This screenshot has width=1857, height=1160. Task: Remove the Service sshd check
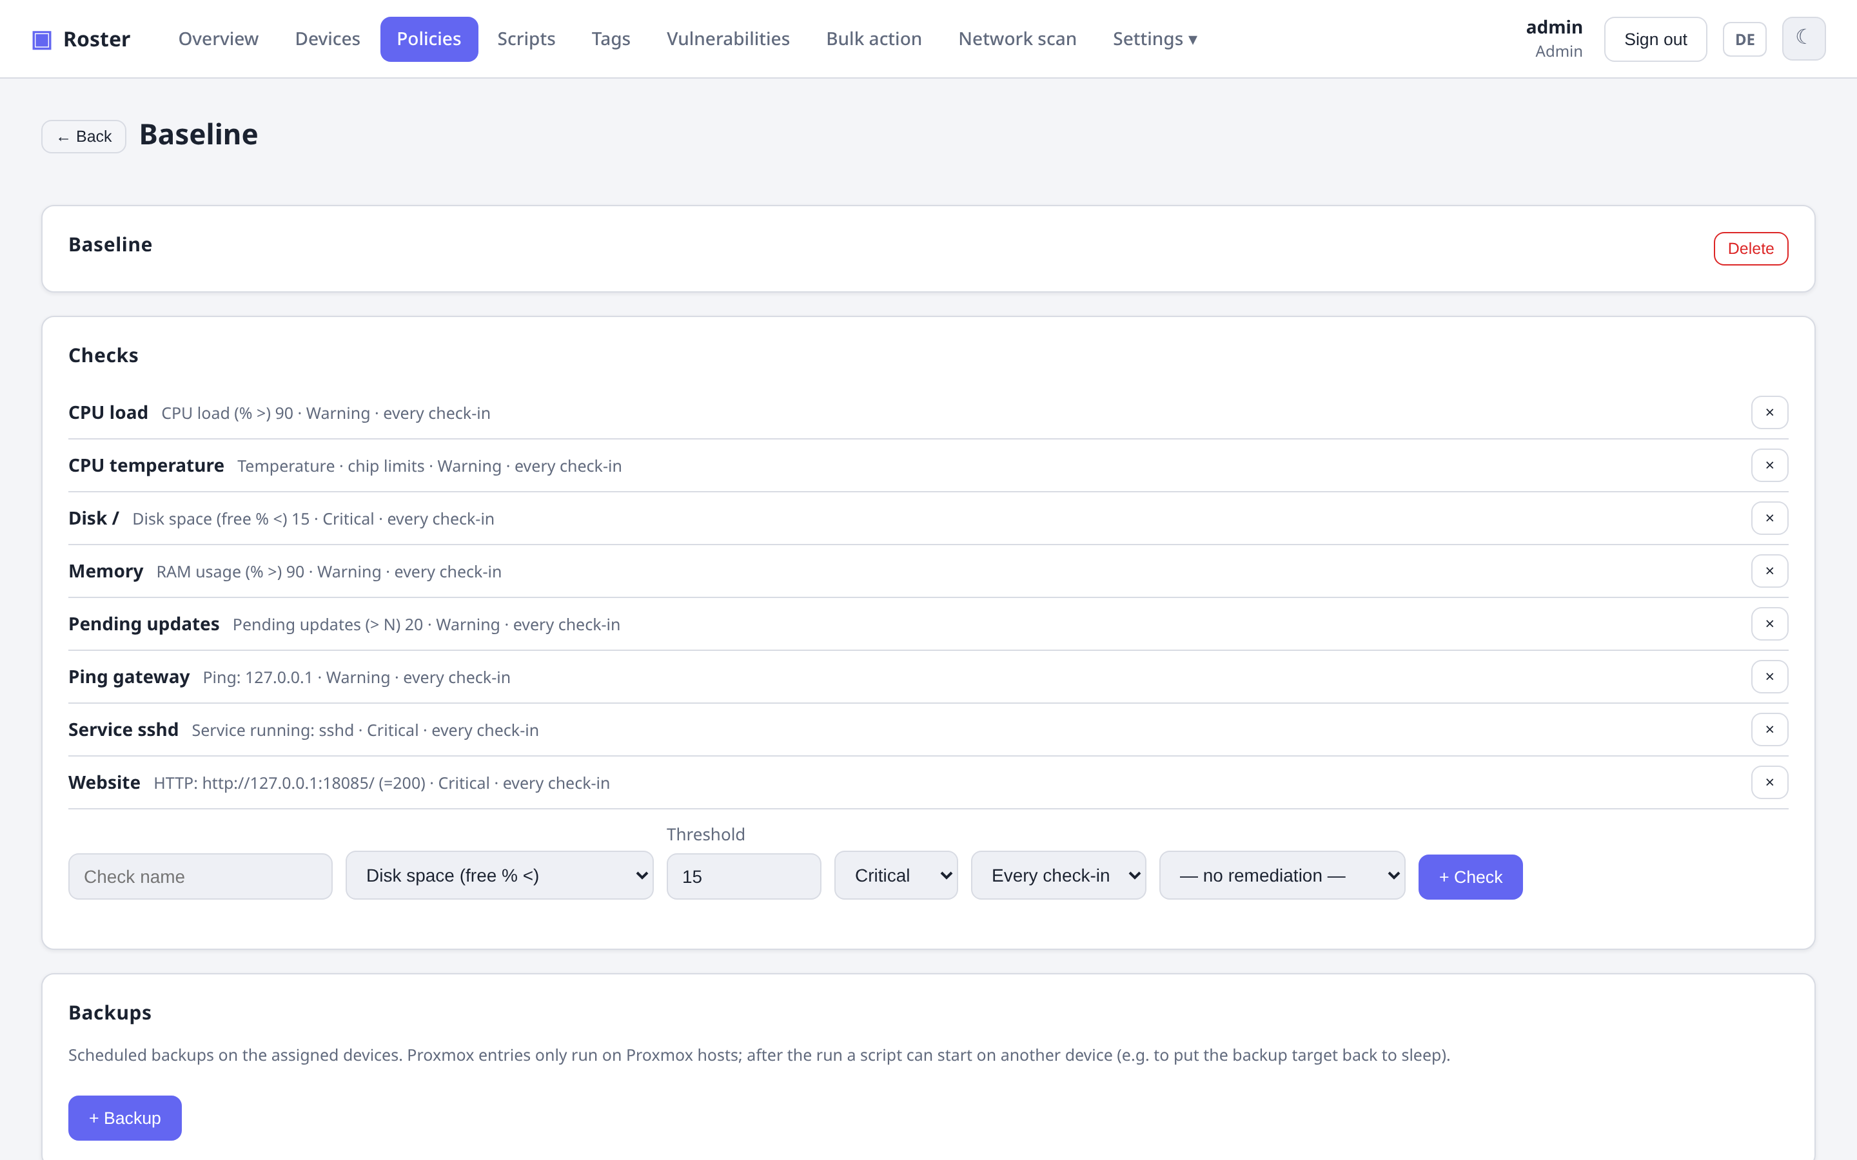1769,730
